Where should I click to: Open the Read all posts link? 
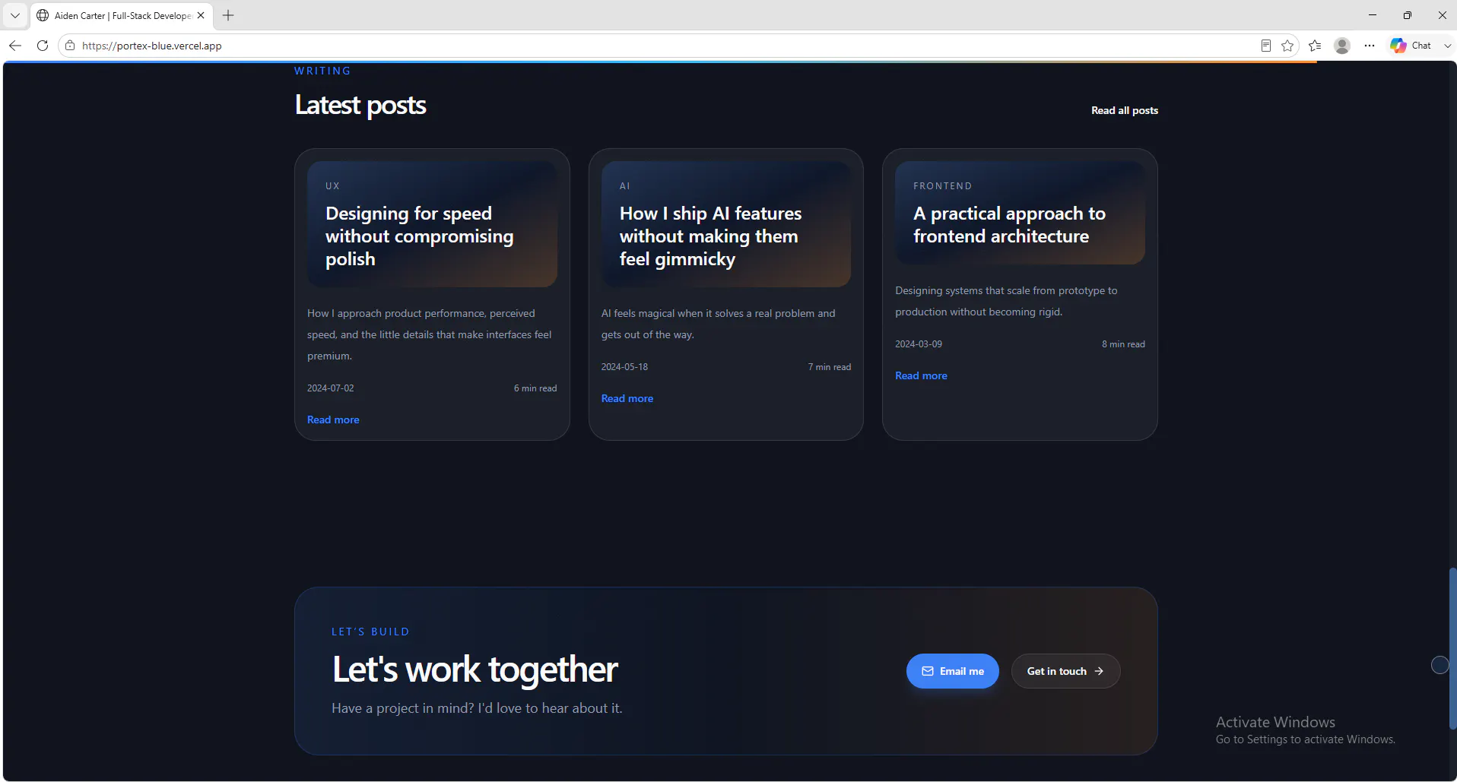1125,110
